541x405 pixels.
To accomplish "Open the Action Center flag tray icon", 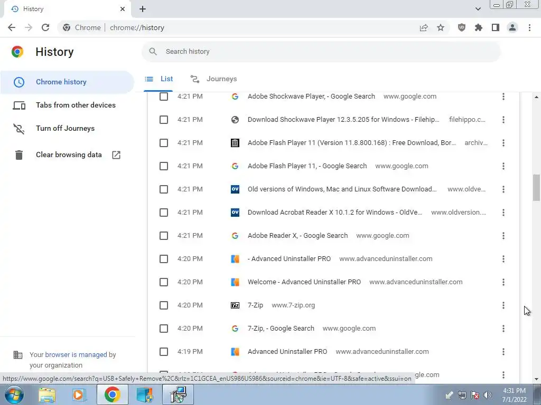I will (475, 395).
